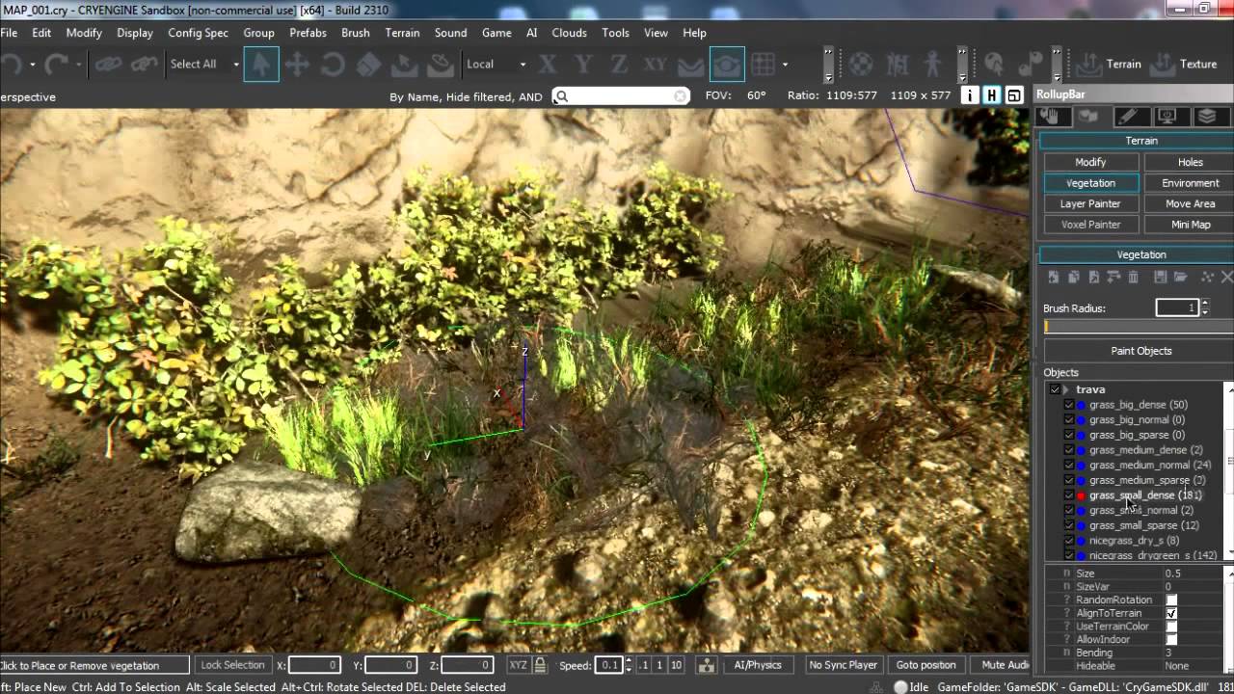Click the vegetation trash delete icon
The image size is (1234, 694).
(1134, 278)
